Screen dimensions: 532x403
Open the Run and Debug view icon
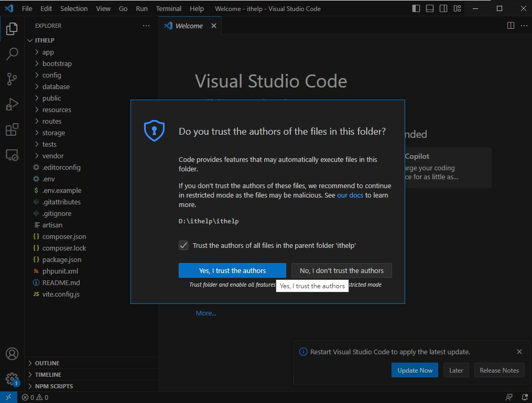12,104
